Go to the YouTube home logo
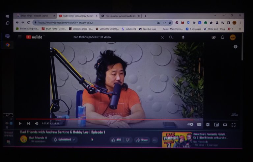Viewport: 253px width, 162px height. point(34,37)
